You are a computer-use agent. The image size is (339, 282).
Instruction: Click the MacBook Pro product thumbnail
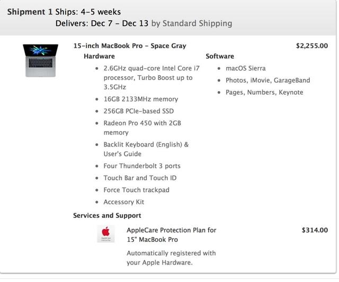tap(40, 60)
